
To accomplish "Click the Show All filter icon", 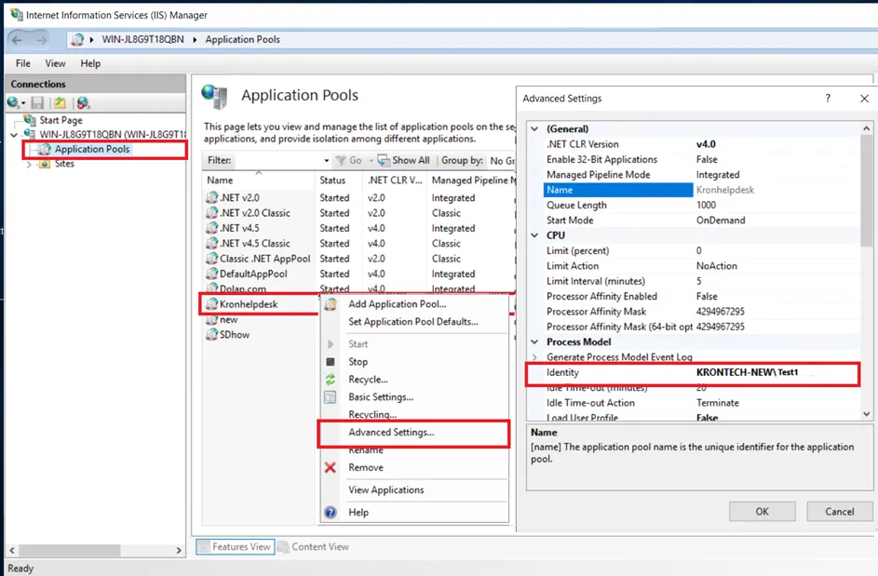I will click(384, 161).
